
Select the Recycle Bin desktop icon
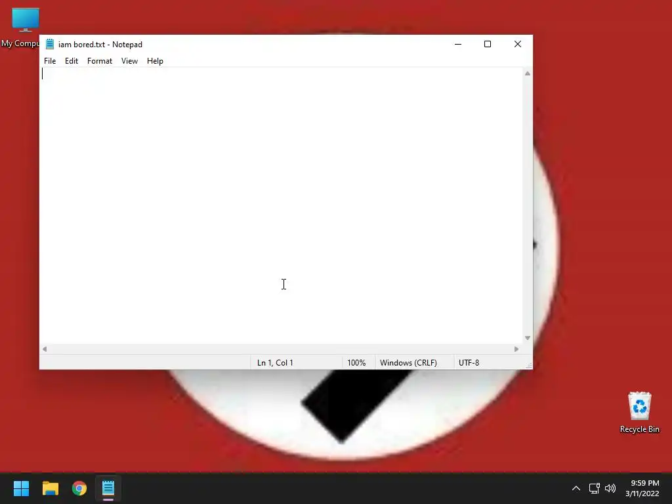click(639, 412)
